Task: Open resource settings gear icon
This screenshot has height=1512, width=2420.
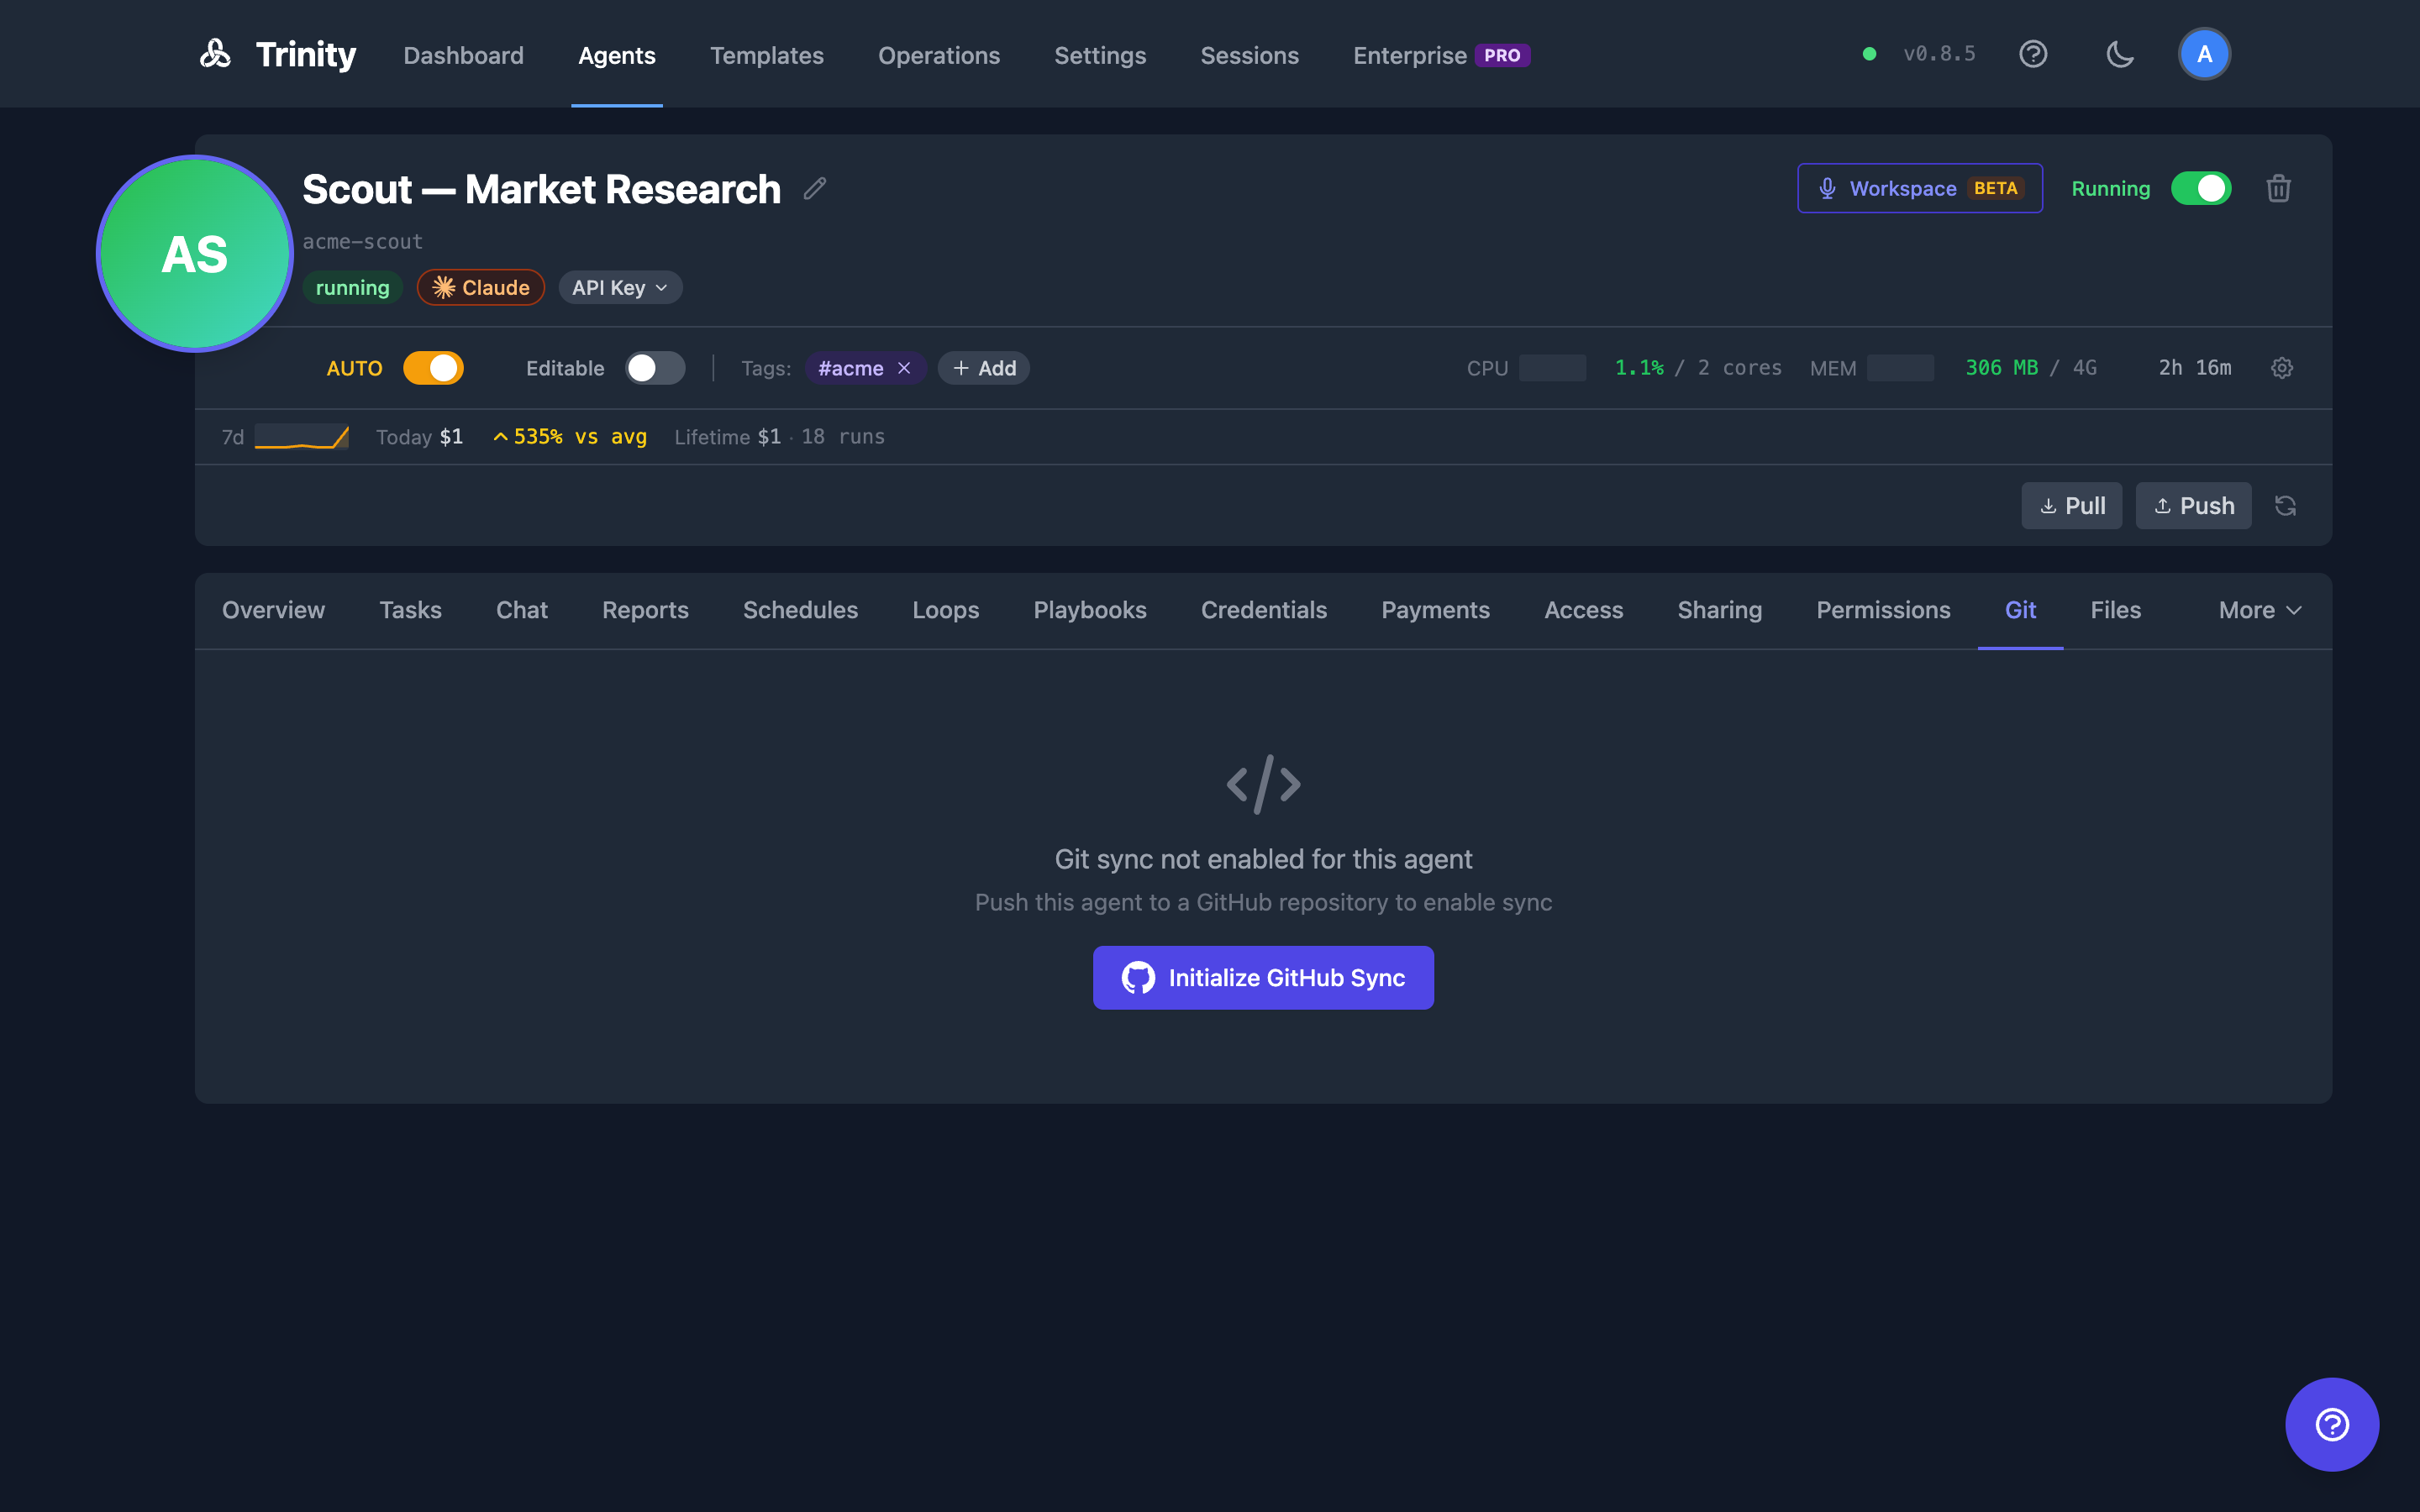Action: coord(2282,368)
